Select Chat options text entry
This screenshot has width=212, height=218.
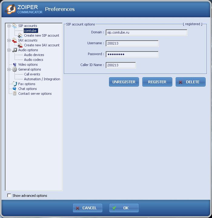coord(27,89)
